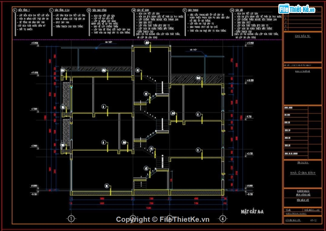Viewport: 326px width, 231px height.
Task: Select the S circle marker beside SÀN TẦNG 2,3,4
Action: [x=51, y=11]
